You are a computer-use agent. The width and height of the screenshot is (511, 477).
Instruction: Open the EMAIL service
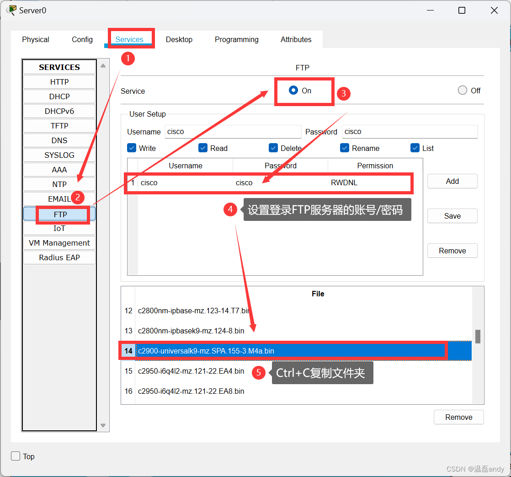pyautogui.click(x=59, y=199)
